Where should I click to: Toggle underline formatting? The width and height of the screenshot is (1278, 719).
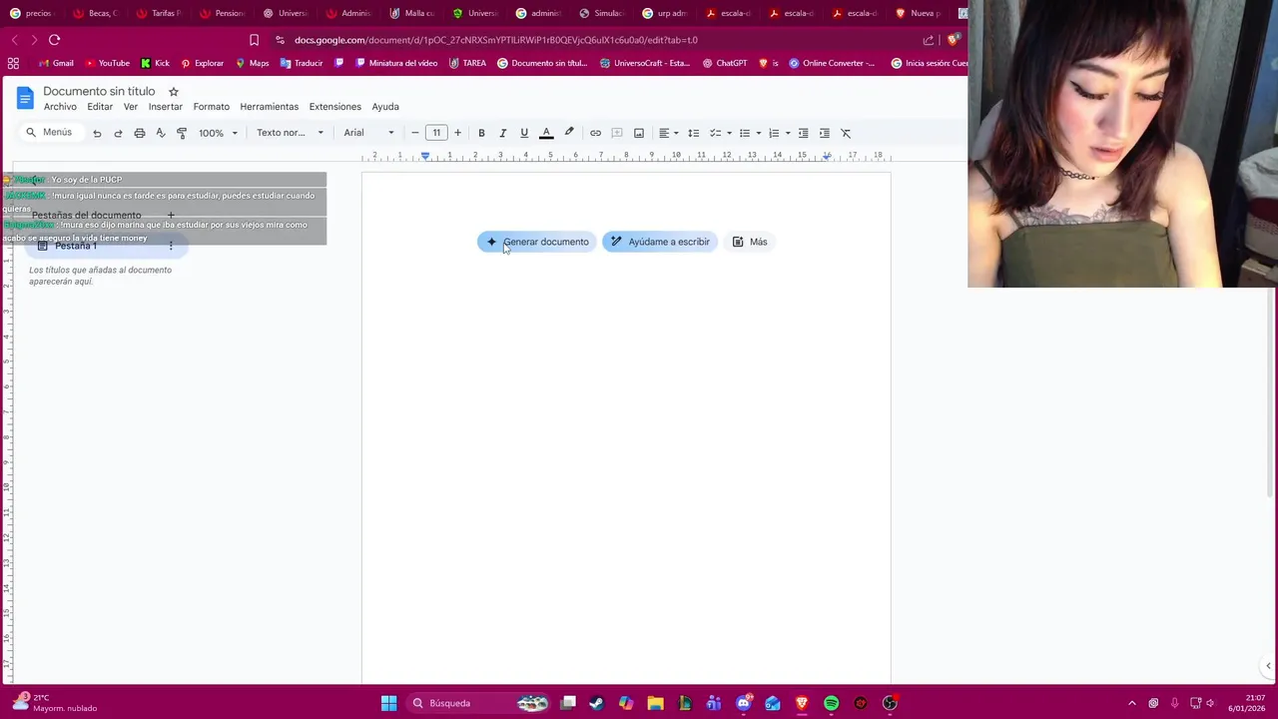click(x=524, y=133)
